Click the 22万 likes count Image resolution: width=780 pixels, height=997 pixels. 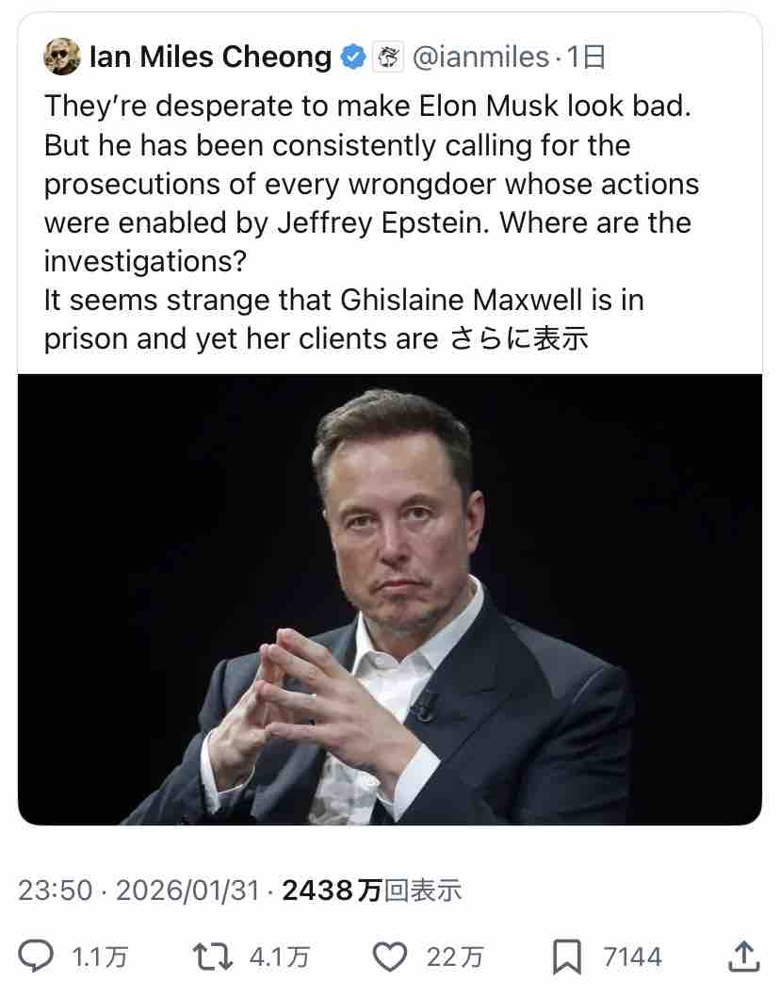click(455, 958)
